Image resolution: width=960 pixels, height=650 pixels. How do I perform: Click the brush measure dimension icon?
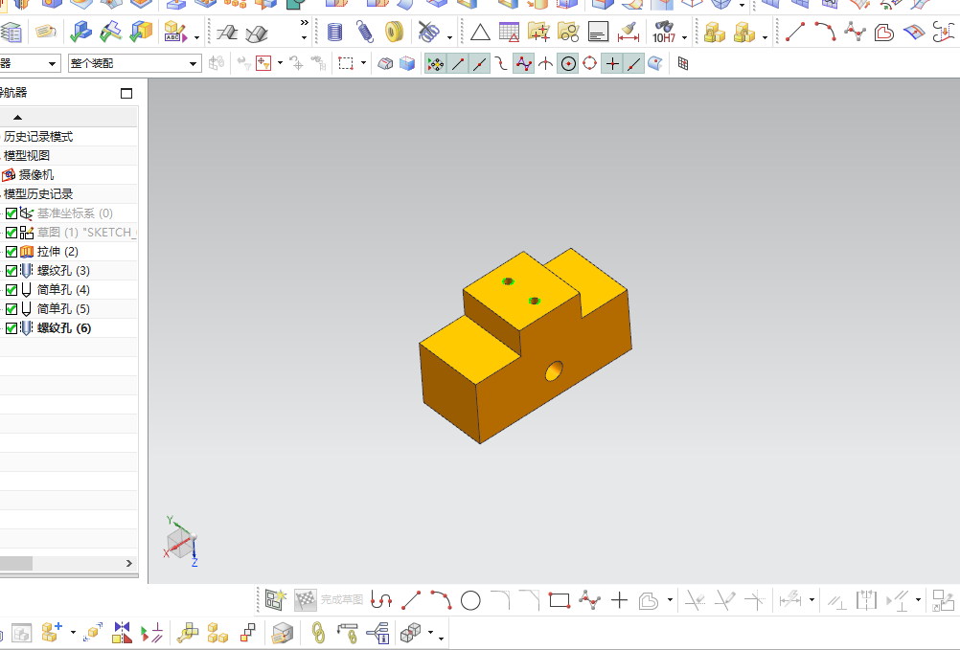[x=629, y=32]
